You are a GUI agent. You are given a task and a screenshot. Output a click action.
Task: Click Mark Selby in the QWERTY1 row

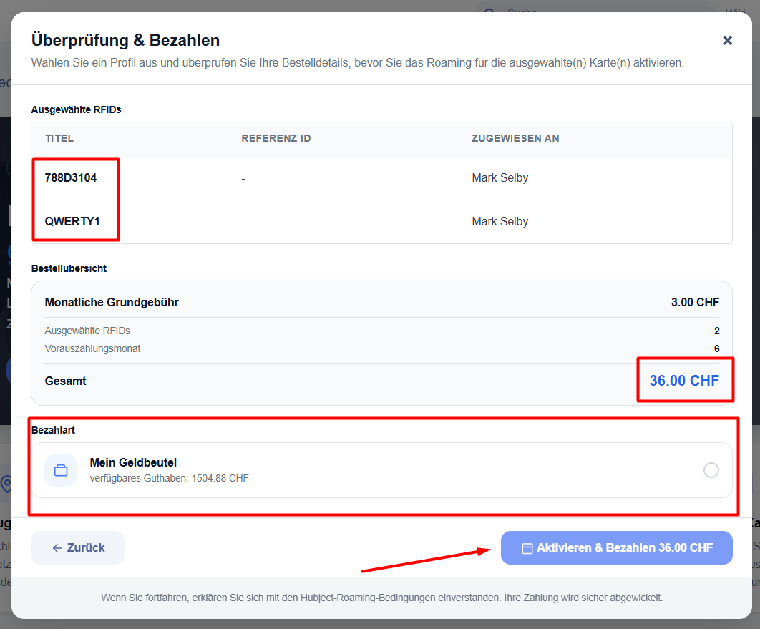[x=500, y=221]
